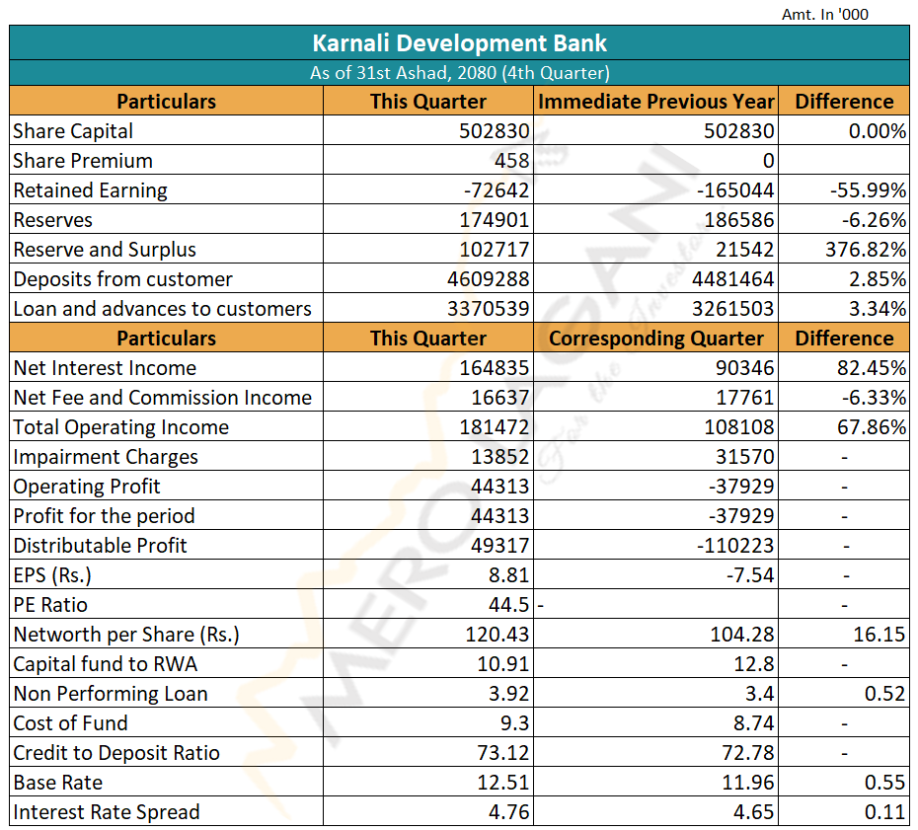Select the "Reserve and Surplus" row label

(x=105, y=250)
